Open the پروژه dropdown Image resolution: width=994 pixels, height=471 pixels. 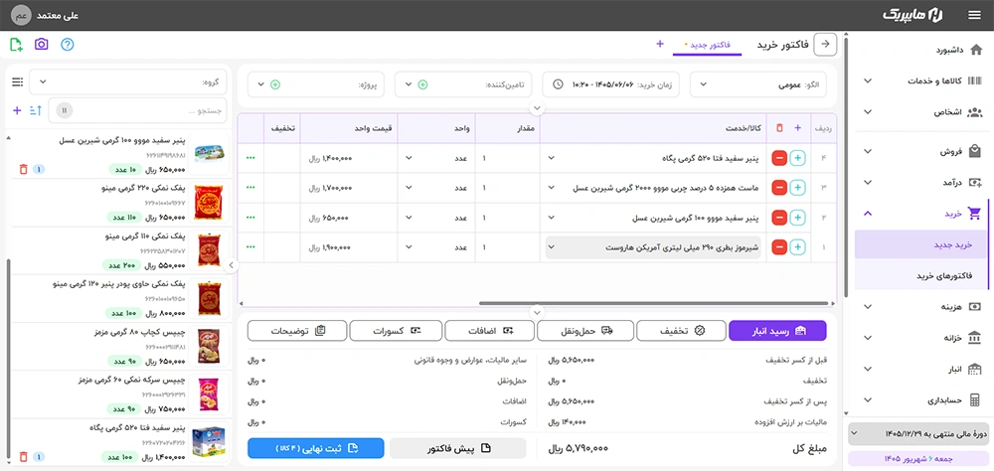(316, 84)
